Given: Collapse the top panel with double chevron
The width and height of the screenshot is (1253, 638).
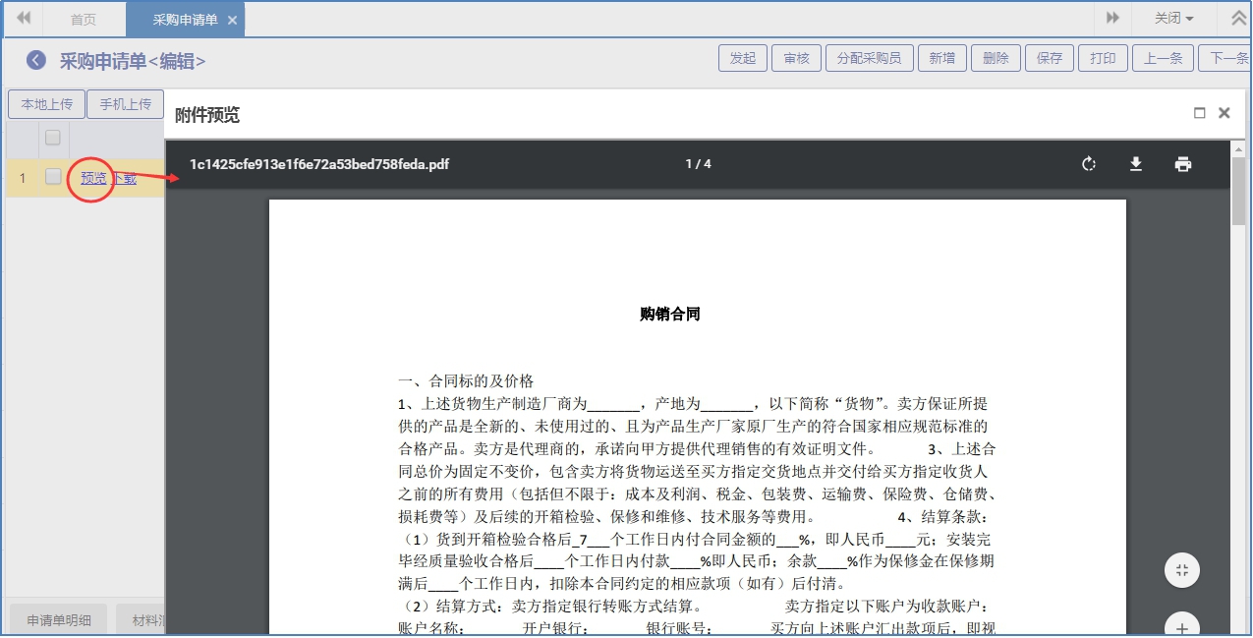Looking at the screenshot, I should point(1238,19).
